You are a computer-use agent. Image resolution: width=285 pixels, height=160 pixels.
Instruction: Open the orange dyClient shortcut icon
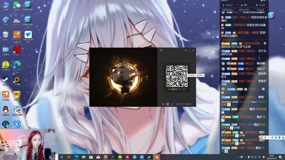(x=17, y=37)
